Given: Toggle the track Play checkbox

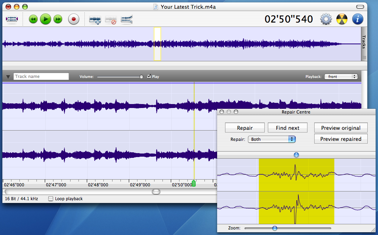Looking at the screenshot, I should [x=149, y=76].
